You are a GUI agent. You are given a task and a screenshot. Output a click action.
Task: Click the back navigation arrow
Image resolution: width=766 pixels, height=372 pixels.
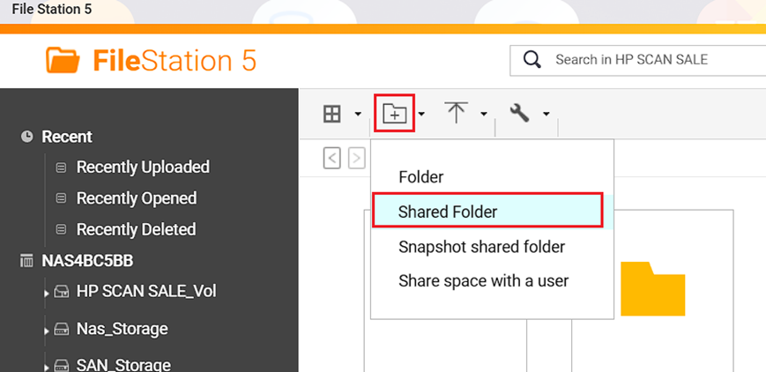(332, 159)
